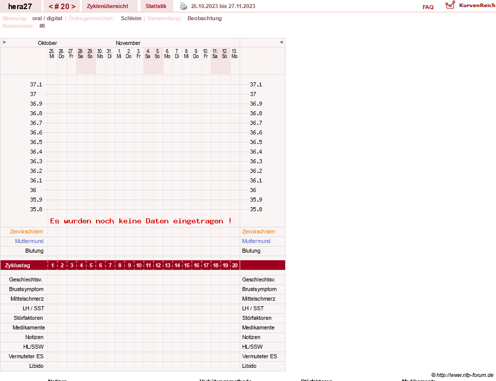Go to previous cycle arrow before #20
This screenshot has width=496, height=381.
pyautogui.click(x=51, y=7)
